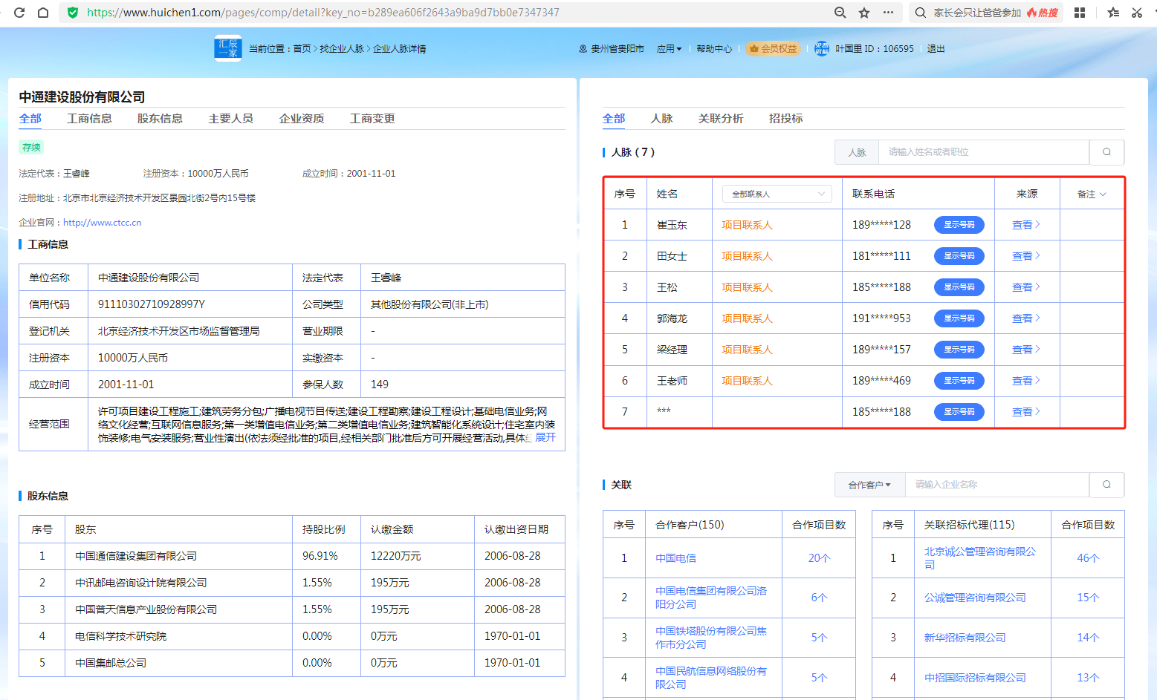Show phone number for 郭海龙
The width and height of the screenshot is (1157, 700).
tap(959, 318)
